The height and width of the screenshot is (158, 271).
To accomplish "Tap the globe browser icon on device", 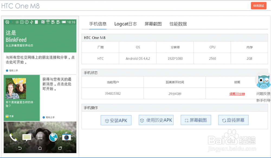I will [53, 137].
